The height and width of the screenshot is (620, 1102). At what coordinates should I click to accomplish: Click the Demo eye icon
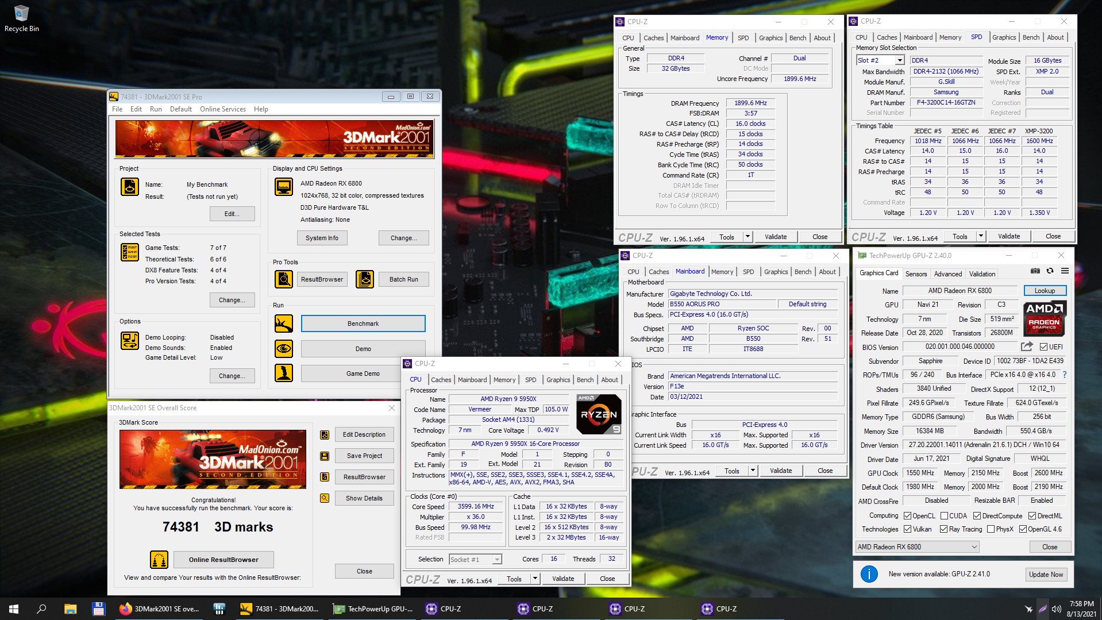pyautogui.click(x=284, y=348)
